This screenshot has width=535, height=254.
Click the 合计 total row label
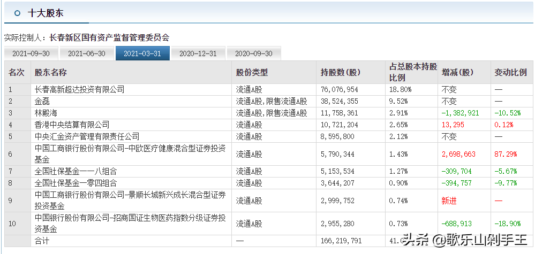(x=42, y=241)
